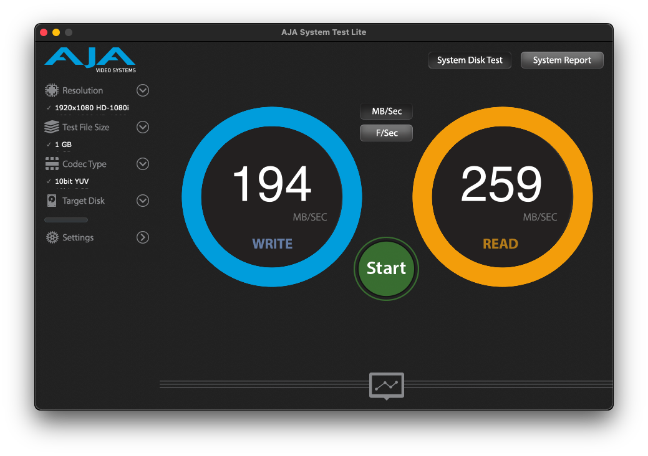Screen dimensions: 648x456
Task: Click the Codec Type label
Action: point(84,164)
